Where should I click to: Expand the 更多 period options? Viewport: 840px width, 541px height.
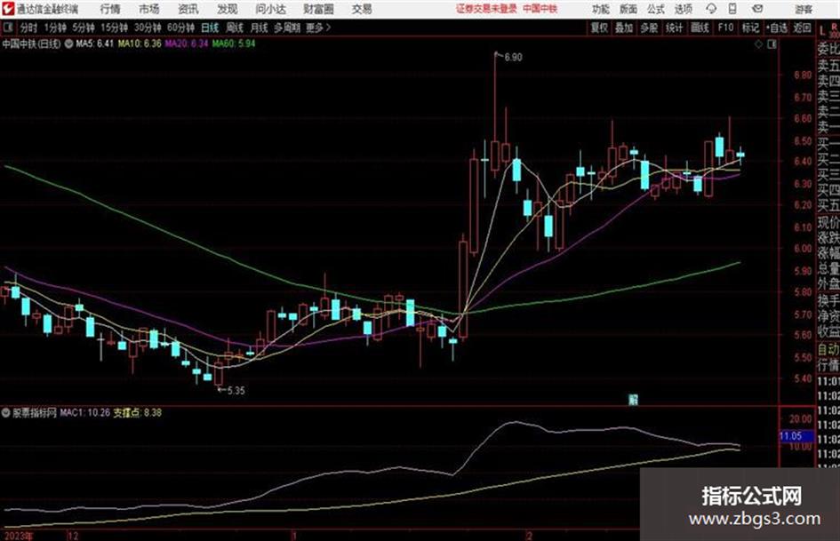(318, 28)
